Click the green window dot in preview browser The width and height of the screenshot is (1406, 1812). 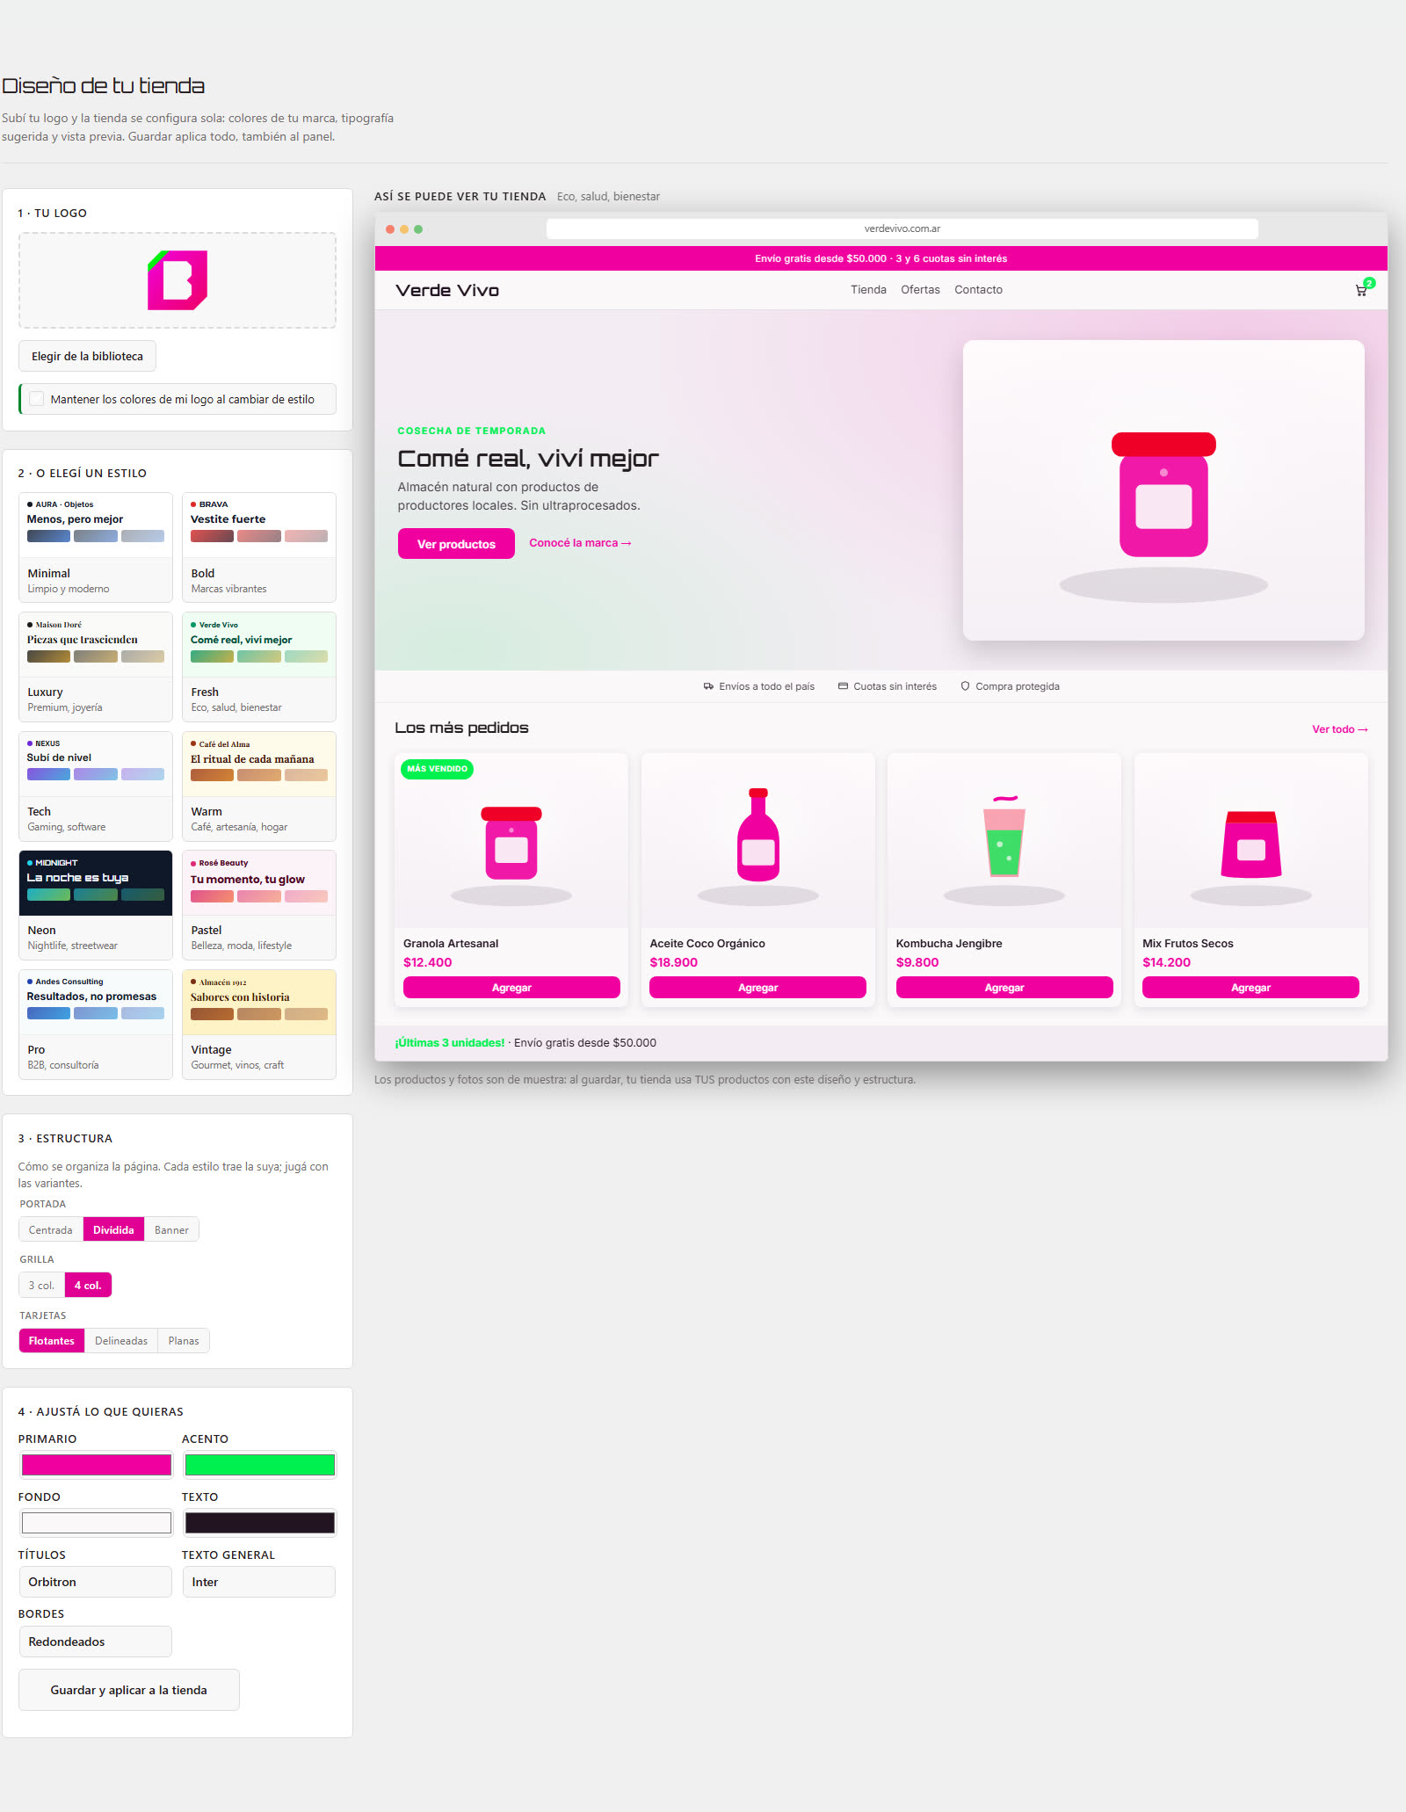pyautogui.click(x=418, y=229)
